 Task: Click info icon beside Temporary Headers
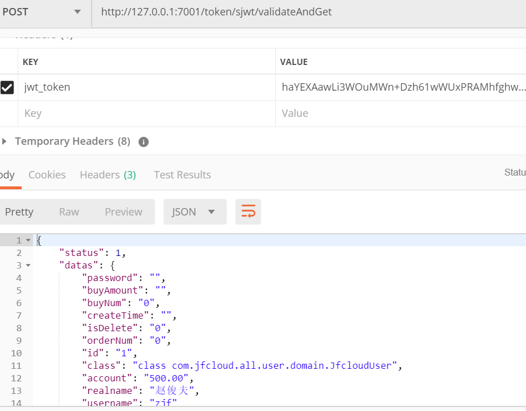click(143, 141)
